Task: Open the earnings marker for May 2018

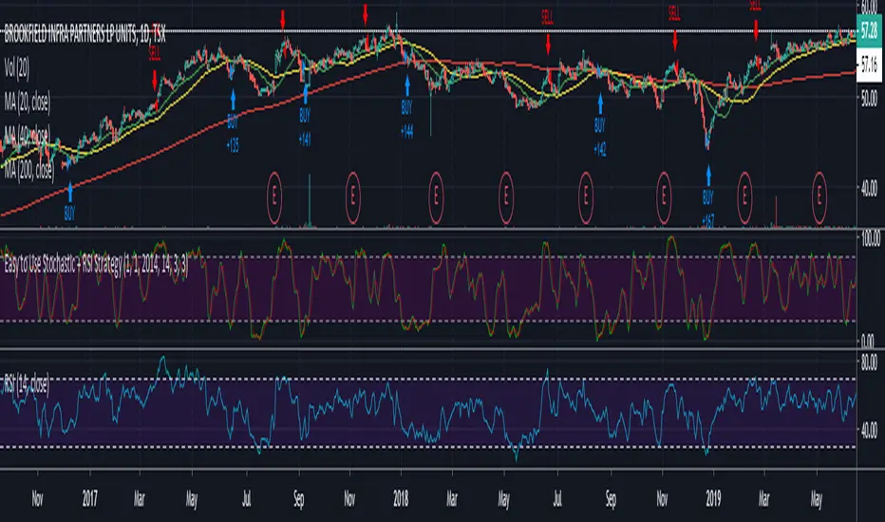Action: coord(506,197)
